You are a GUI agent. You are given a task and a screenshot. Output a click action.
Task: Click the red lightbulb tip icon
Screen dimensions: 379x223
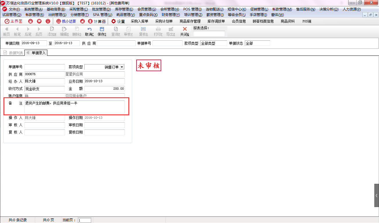tap(48, 21)
